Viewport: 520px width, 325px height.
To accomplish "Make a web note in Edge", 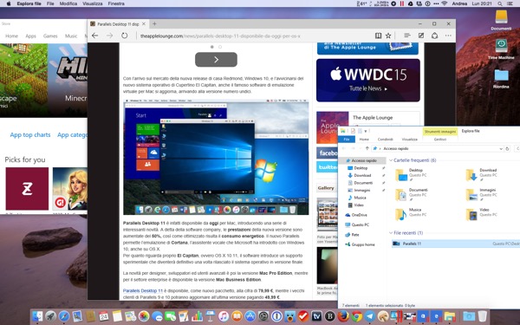I will tap(421, 36).
